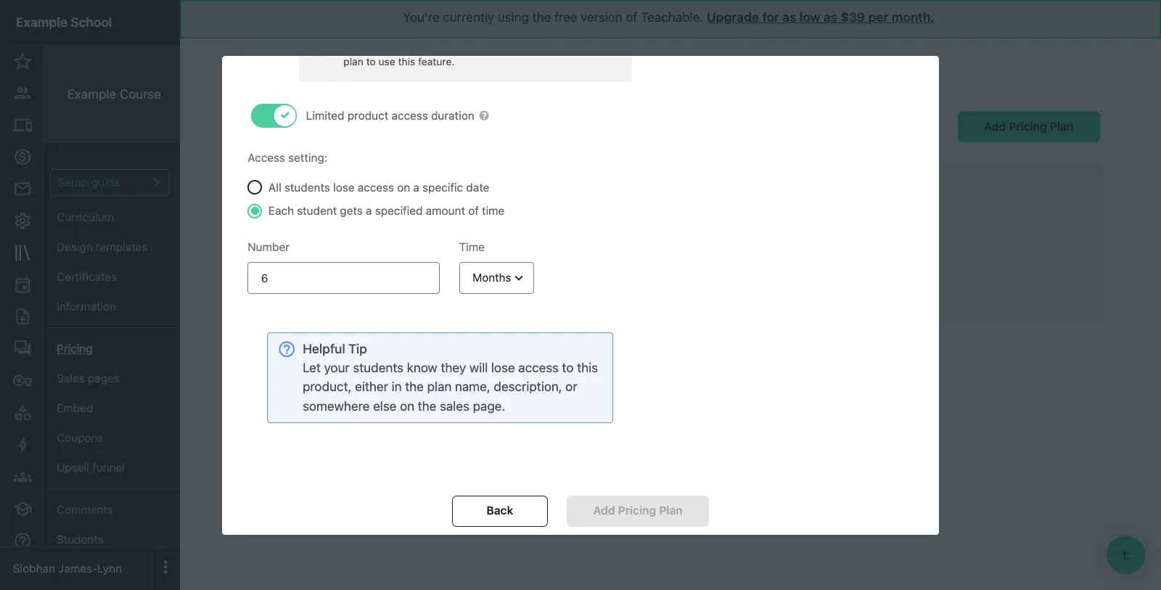This screenshot has height=590, width=1161.
Task: Click the help icon next to Limited product access duration
Action: tap(484, 115)
